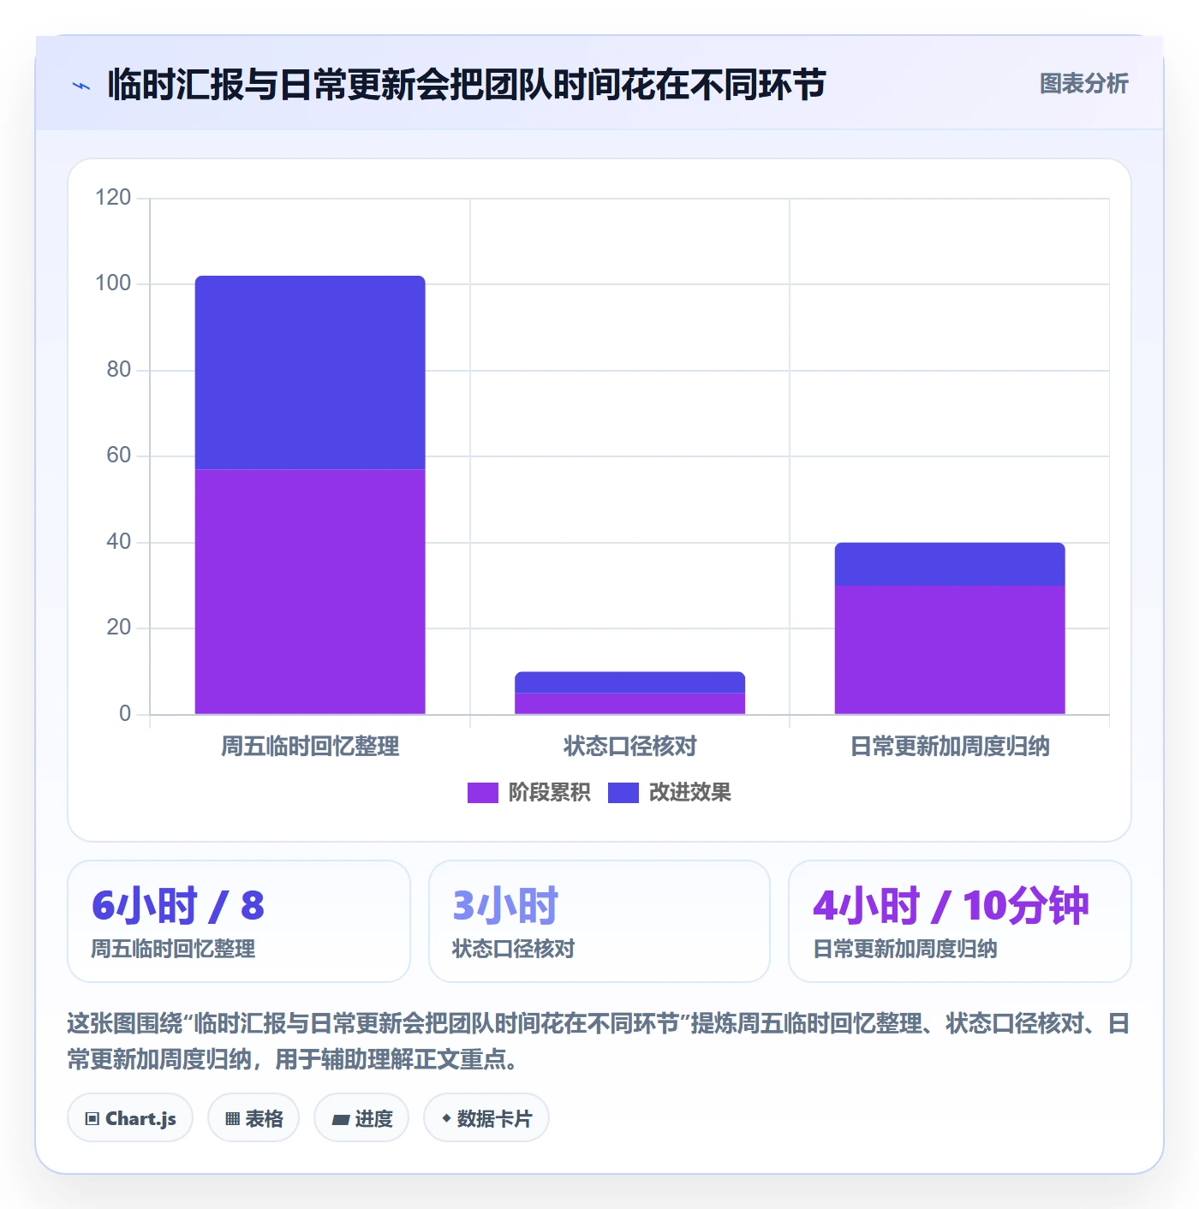Click the 日常更新加周度归纳 x-axis label
This screenshot has width=1199, height=1209.
click(x=950, y=747)
